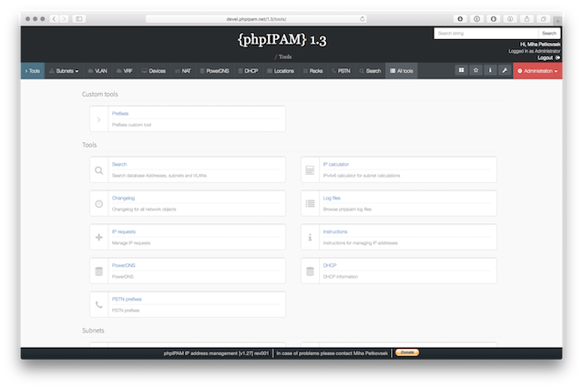Click the IP requests plus icon
583x389 pixels.
[98, 238]
